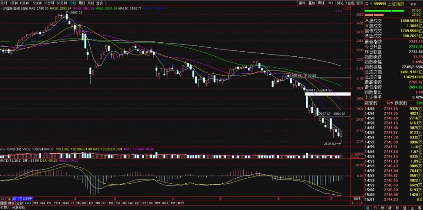
Task: Click the small red square icon beside the diamond
Action: pyautogui.click(x=349, y=8)
